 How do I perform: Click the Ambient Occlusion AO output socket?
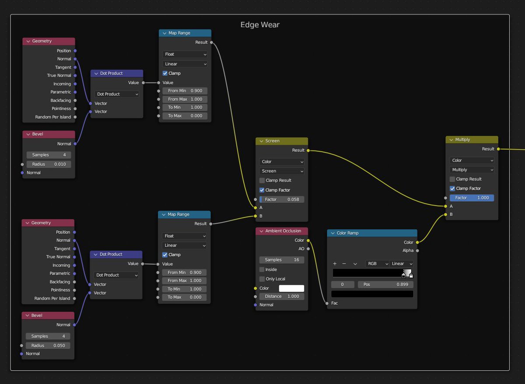coord(308,249)
